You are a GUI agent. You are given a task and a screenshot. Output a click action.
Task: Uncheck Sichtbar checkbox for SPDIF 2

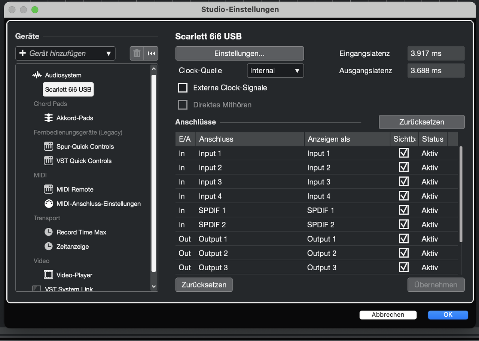tap(404, 224)
